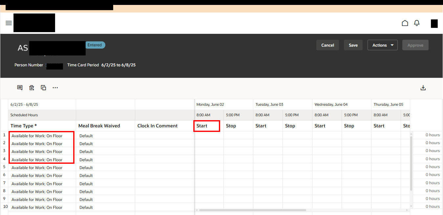Viewport: 443px width, 215px height.
Task: Open Time Type cell in row 7
Action: 42,183
